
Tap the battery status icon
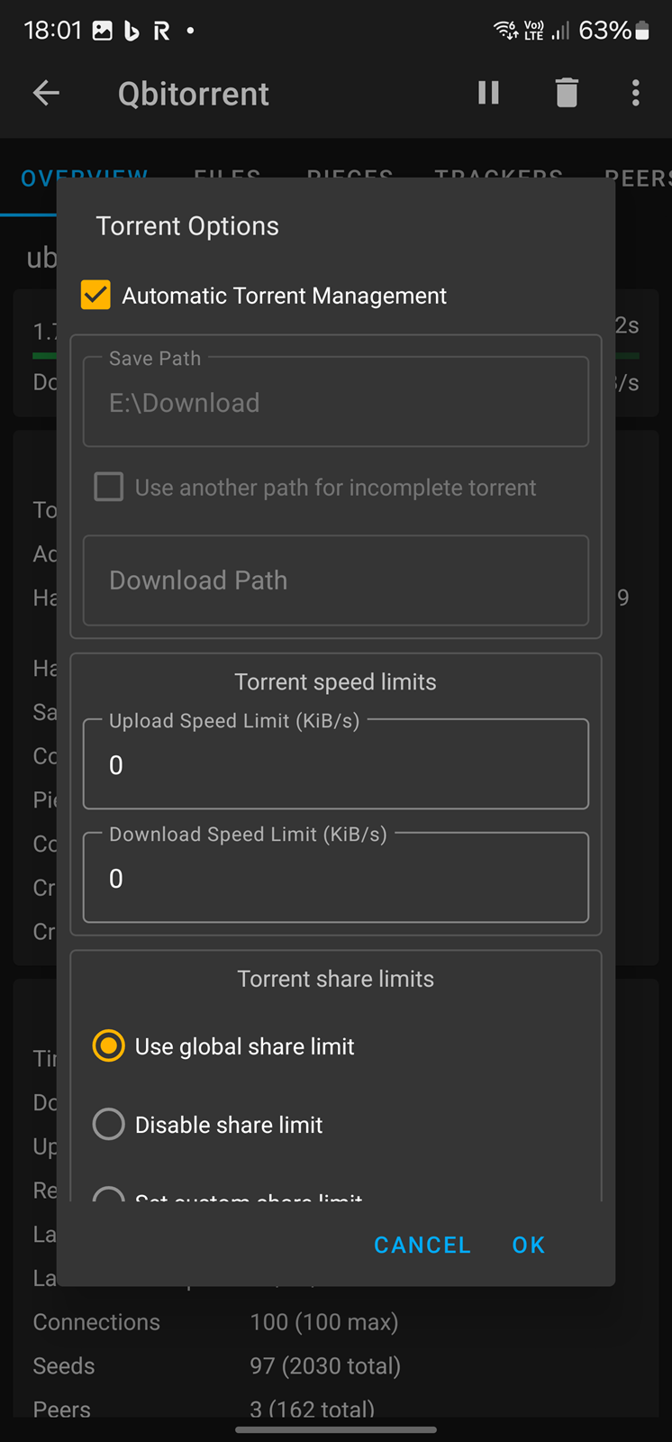(642, 31)
